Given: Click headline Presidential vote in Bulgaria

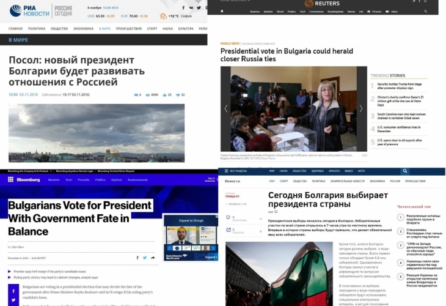Looking at the screenshot, I should [x=287, y=55].
